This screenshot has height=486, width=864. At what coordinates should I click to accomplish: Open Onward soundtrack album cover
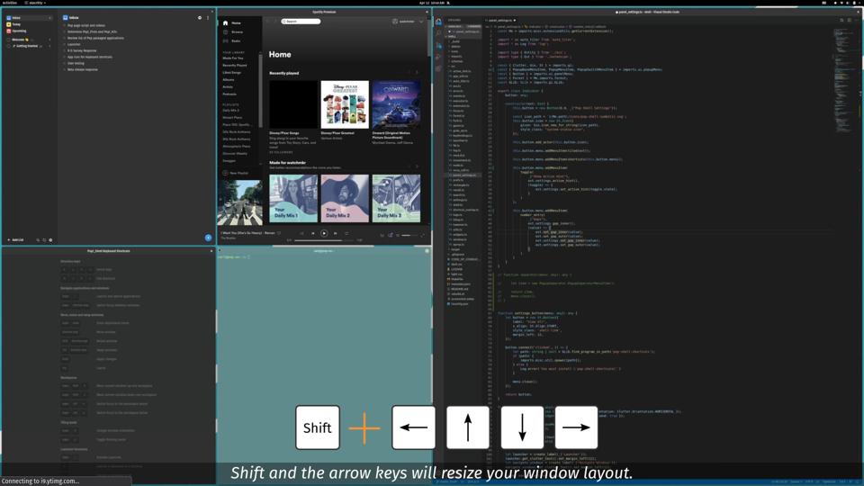tap(396, 104)
